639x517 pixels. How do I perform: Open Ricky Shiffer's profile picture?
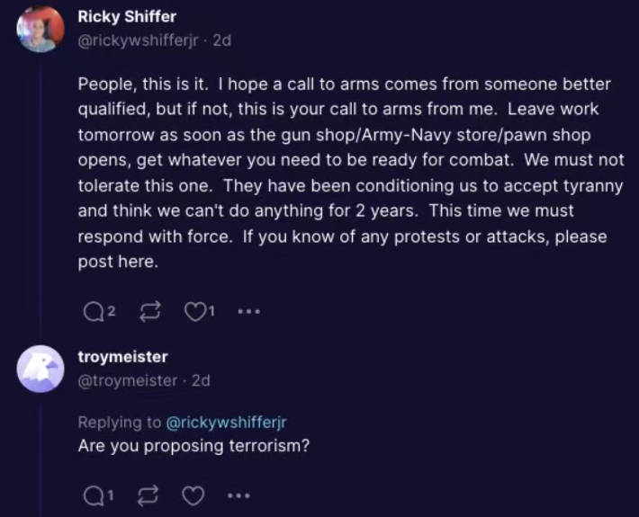(40, 30)
